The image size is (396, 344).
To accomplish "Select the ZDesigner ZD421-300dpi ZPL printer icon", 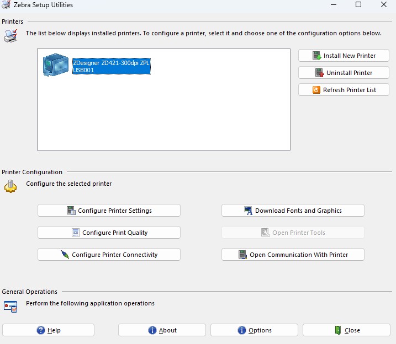I will click(x=56, y=64).
